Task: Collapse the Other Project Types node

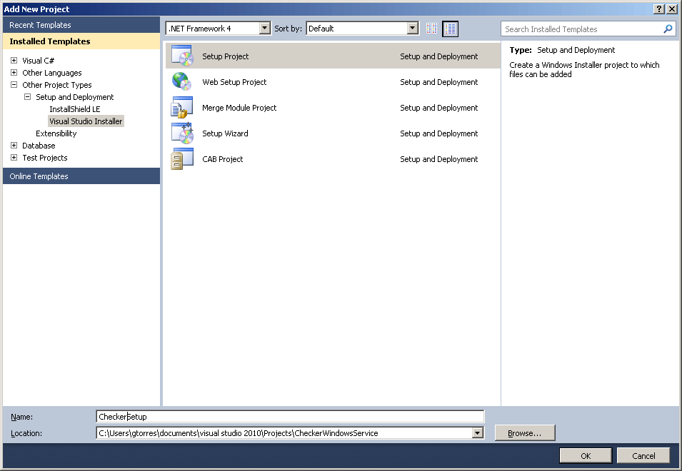Action: [14, 85]
